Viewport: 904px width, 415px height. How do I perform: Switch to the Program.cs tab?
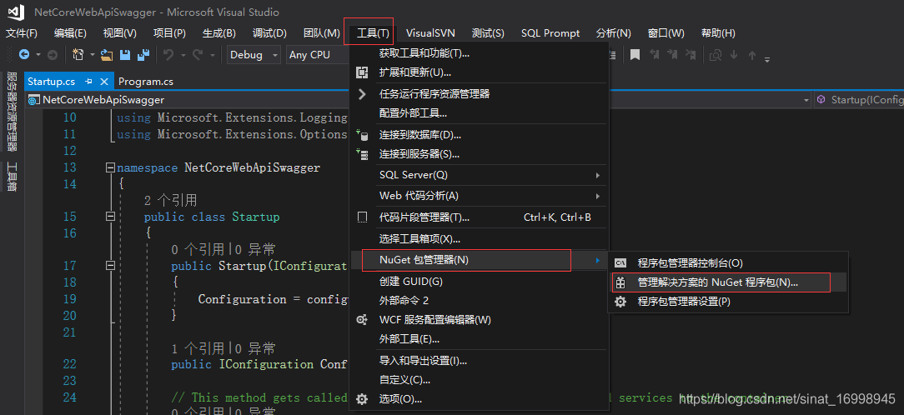coord(146,82)
